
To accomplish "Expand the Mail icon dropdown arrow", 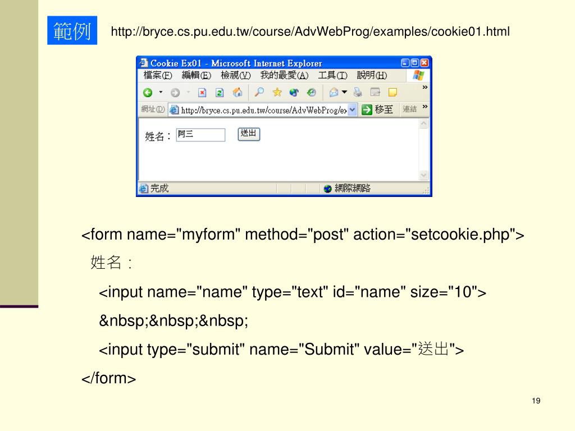I will pyautogui.click(x=344, y=92).
